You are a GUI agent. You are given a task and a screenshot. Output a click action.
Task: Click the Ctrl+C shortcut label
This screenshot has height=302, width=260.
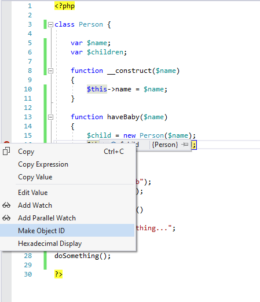click(114, 152)
